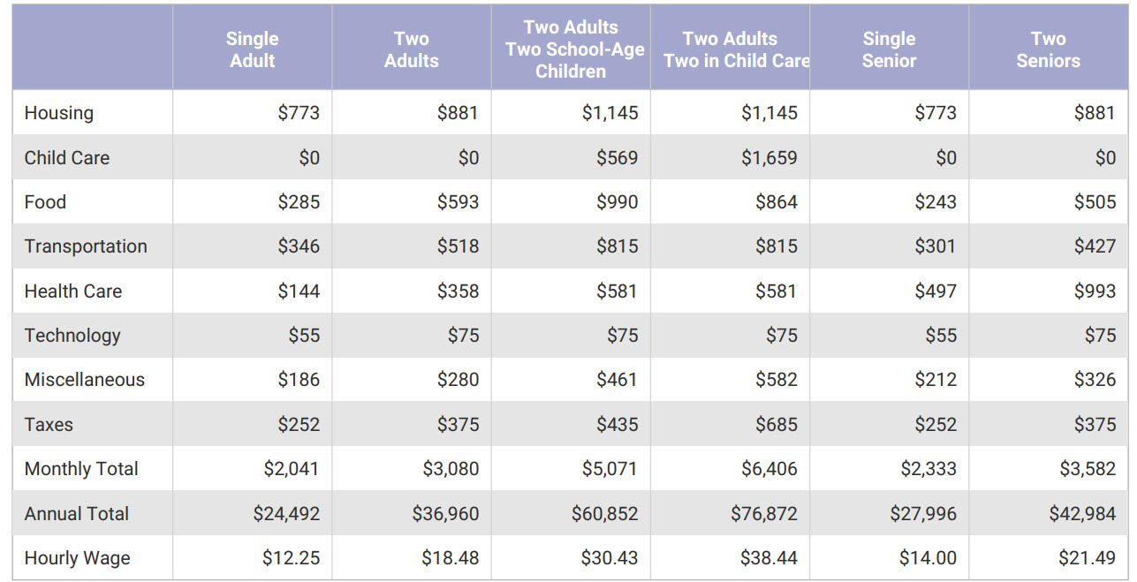Select the $42,984 annual total cell

click(1082, 514)
